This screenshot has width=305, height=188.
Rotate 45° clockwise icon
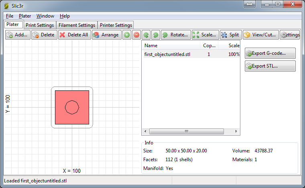click(x=156, y=35)
